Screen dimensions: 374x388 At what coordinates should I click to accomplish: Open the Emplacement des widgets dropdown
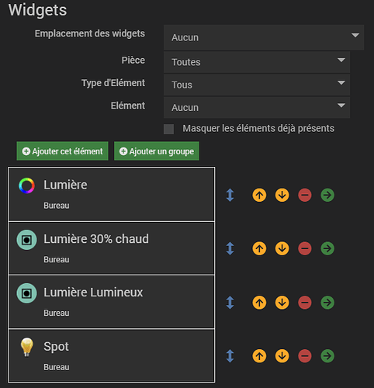264,37
